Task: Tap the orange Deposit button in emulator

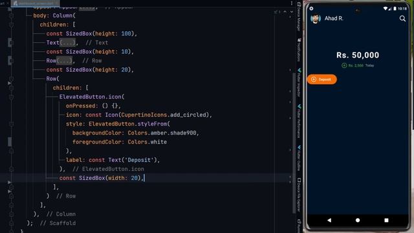Action: pyautogui.click(x=322, y=79)
